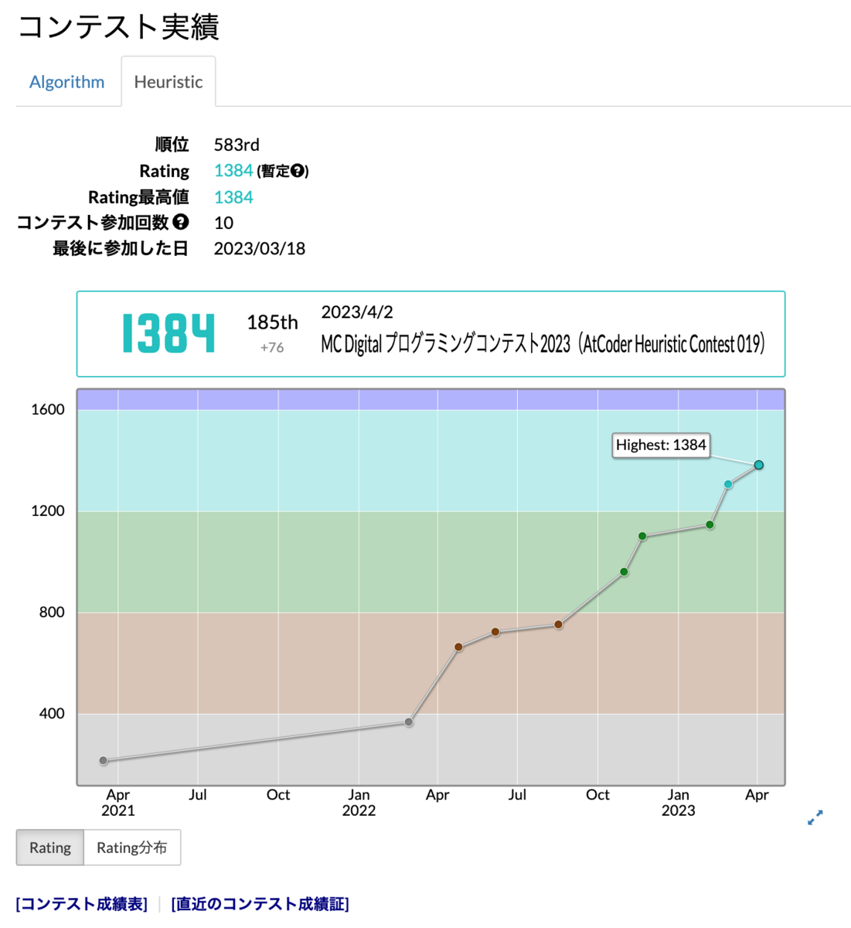This screenshot has width=851, height=928.
Task: Select the Heuristic tab
Action: [x=168, y=82]
